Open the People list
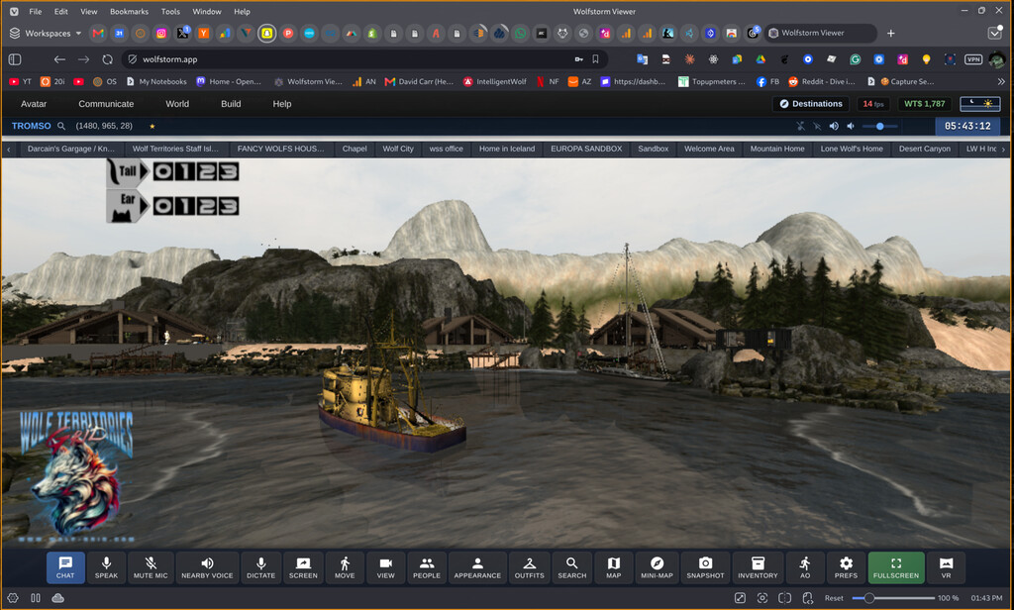This screenshot has width=1014, height=610. point(426,567)
